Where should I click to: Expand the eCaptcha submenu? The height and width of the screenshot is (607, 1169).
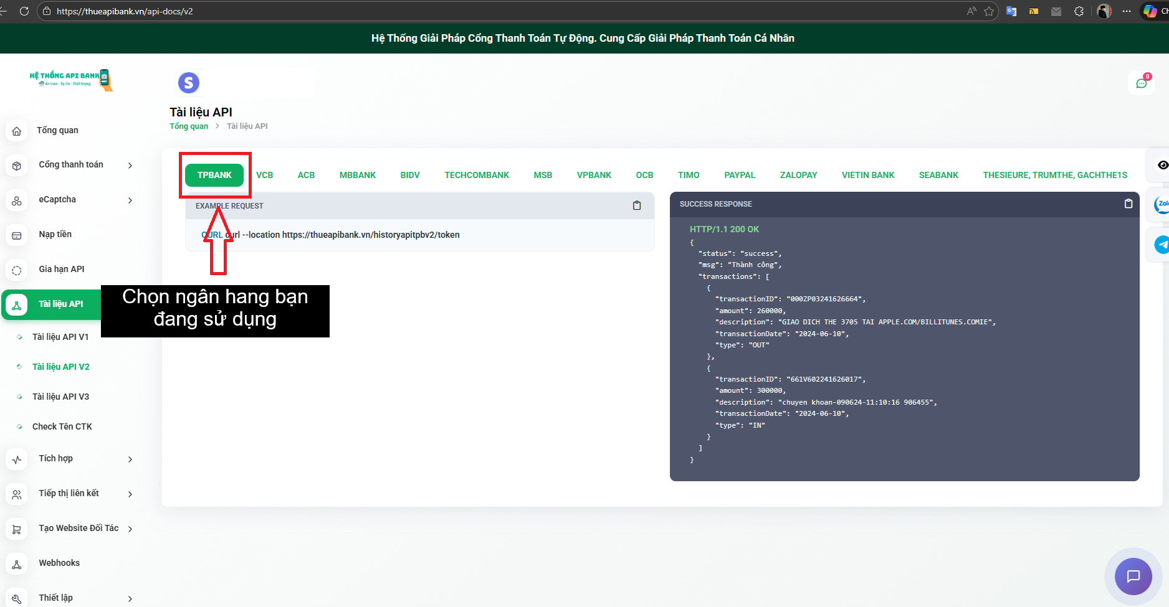point(130,200)
